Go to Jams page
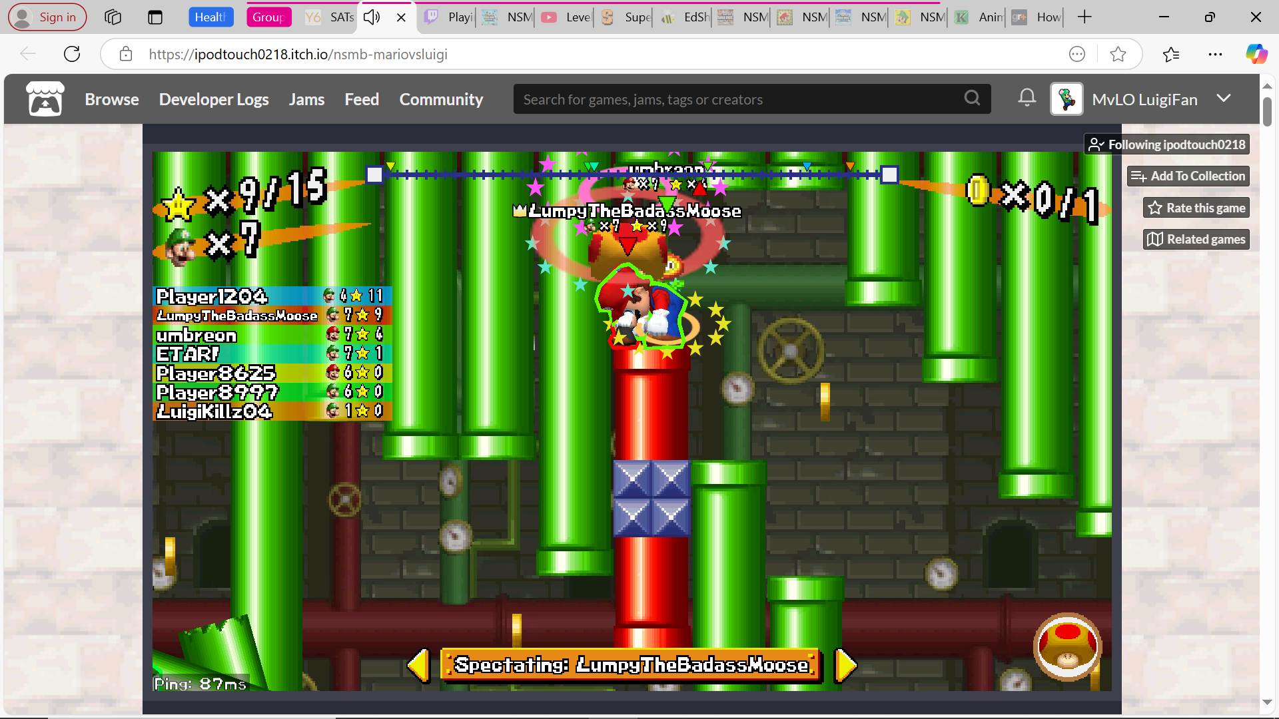This screenshot has width=1279, height=719. coord(306,99)
